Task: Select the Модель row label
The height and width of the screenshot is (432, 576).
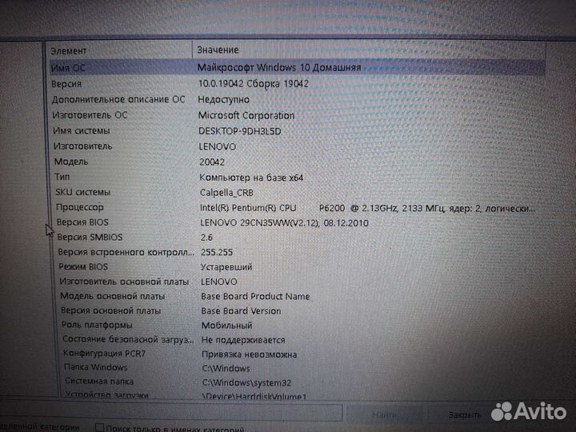Action: click(x=71, y=162)
